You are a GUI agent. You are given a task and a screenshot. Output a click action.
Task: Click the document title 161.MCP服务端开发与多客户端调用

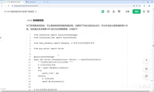point(19,11)
